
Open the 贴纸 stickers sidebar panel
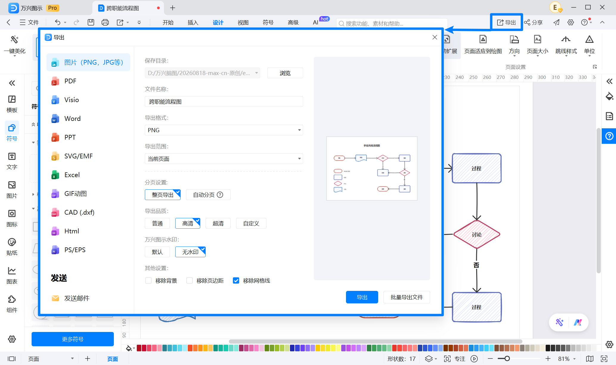pyautogui.click(x=12, y=247)
